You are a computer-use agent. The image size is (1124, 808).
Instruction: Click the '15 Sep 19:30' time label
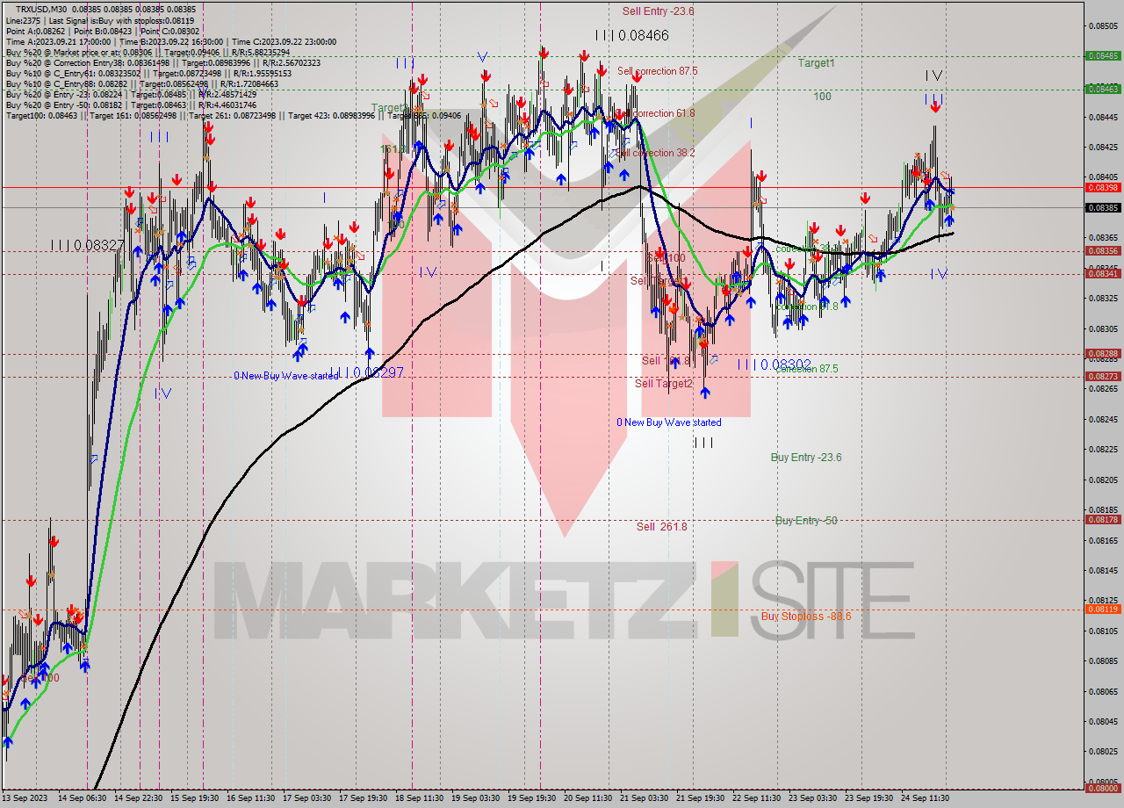[x=193, y=798]
